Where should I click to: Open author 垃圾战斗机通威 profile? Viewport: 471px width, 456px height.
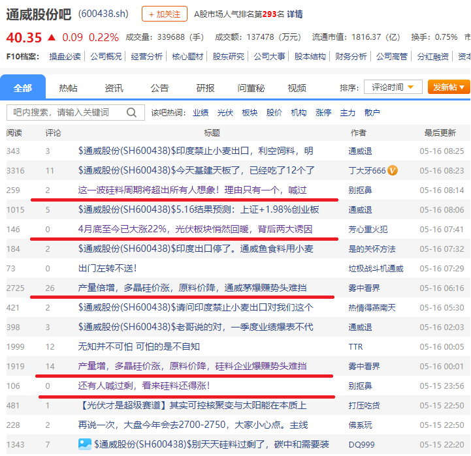coord(376,269)
